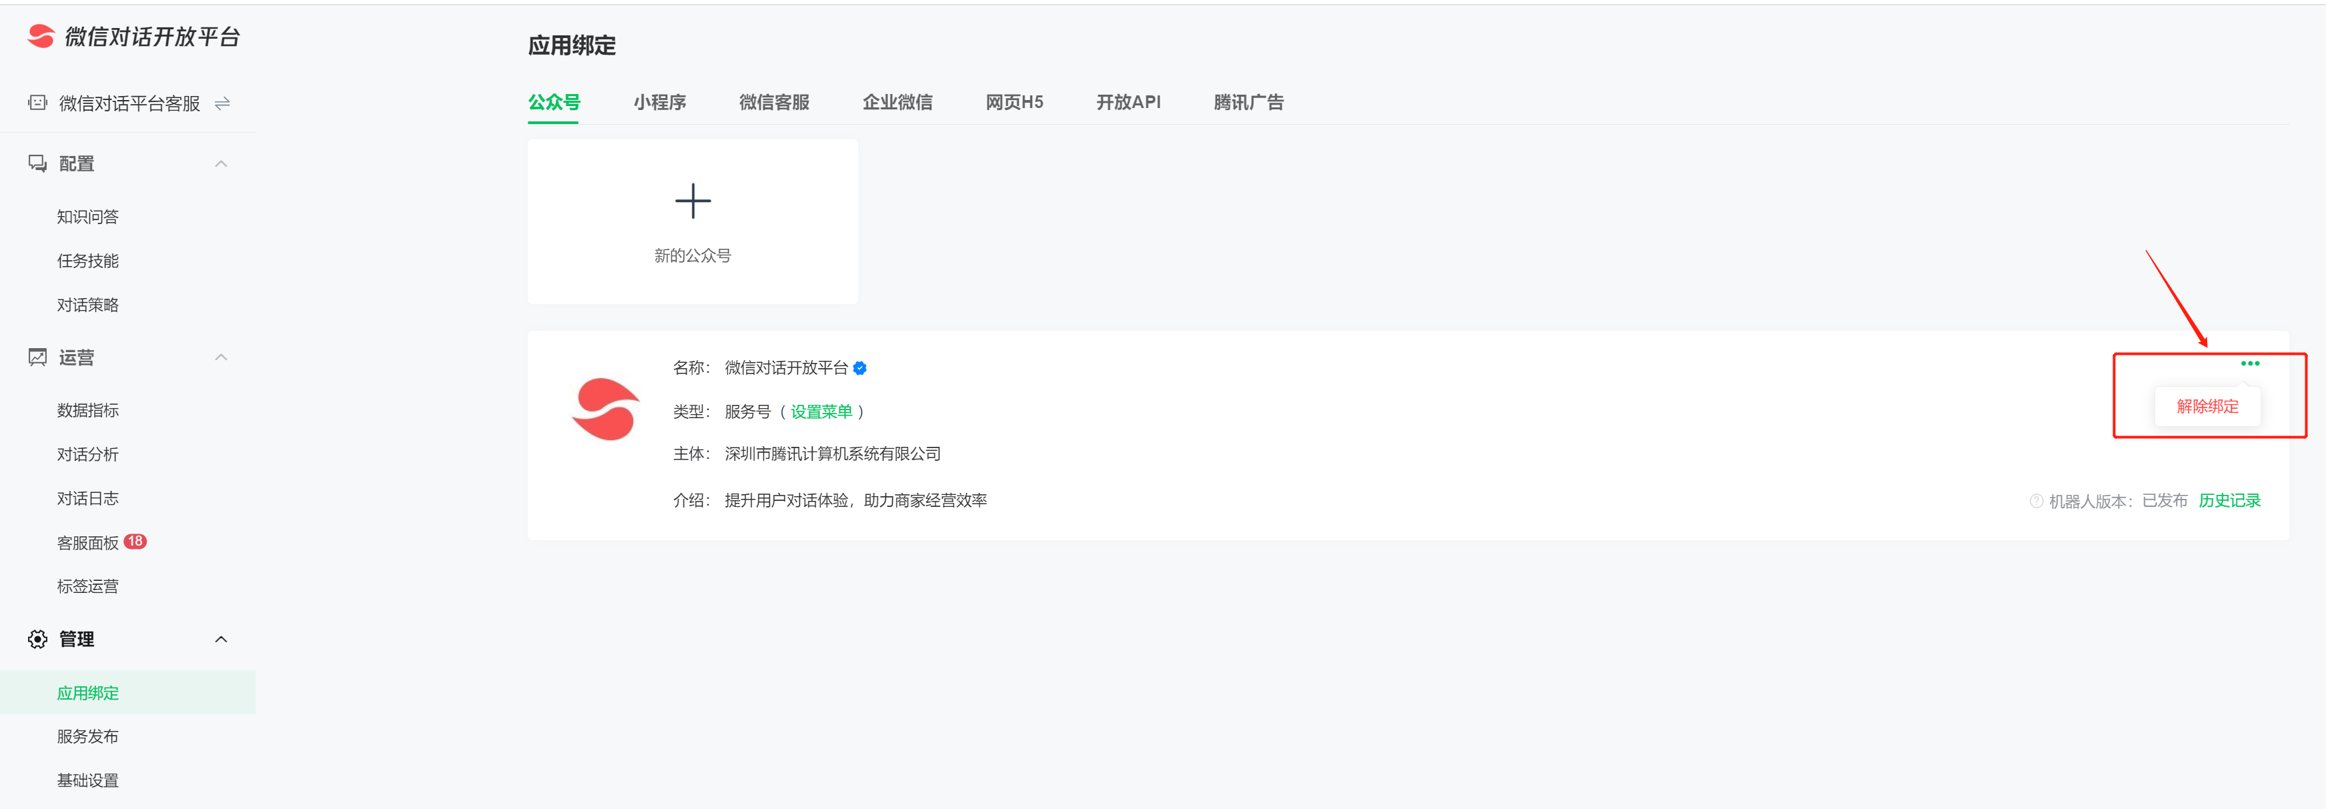Collapse the 运营 section chevron
Viewport: 2326px width, 809px height.
pyautogui.click(x=222, y=357)
